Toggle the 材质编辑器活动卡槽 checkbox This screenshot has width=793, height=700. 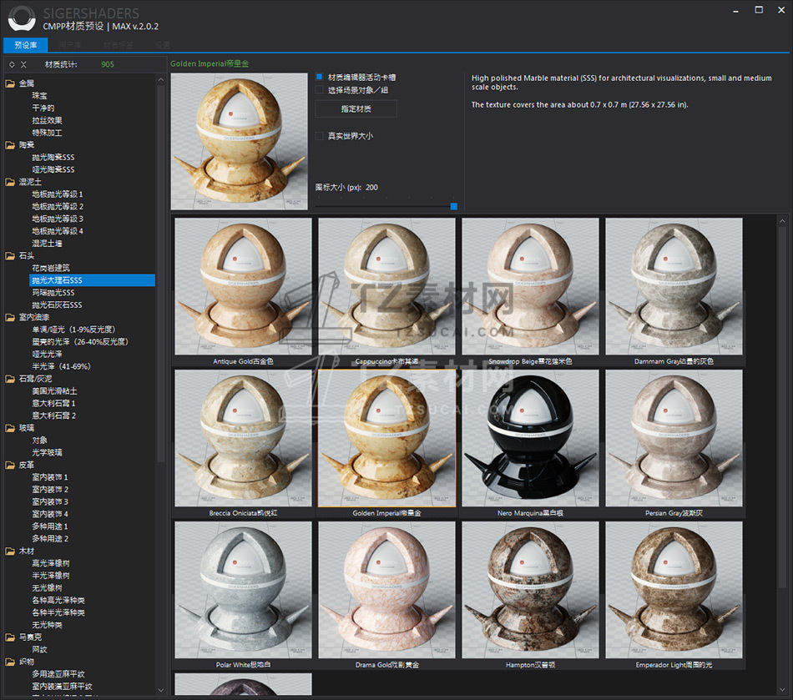coord(319,77)
